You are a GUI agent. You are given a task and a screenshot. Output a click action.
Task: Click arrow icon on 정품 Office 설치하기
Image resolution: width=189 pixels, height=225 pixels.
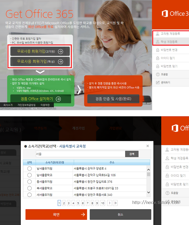(x=58, y=99)
